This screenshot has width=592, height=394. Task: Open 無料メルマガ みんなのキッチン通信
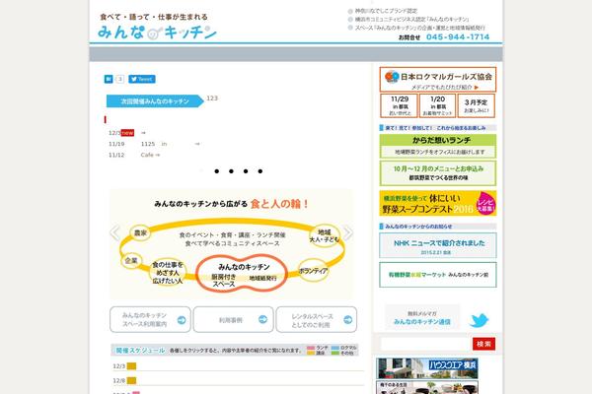422,317
